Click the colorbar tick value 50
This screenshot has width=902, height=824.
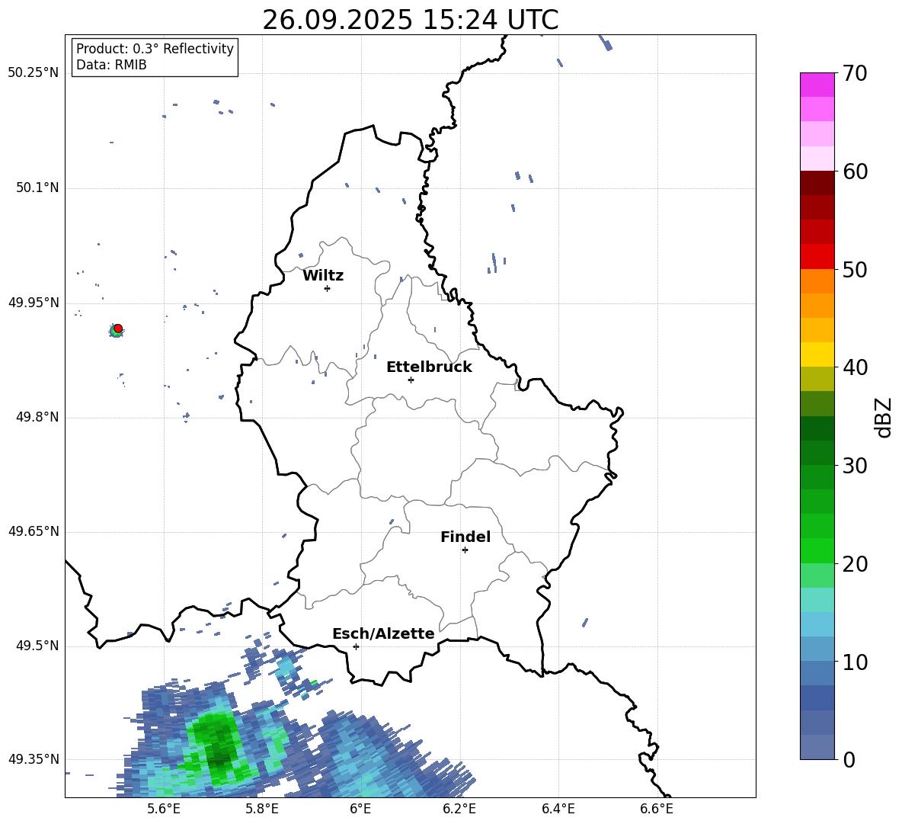coord(855,269)
